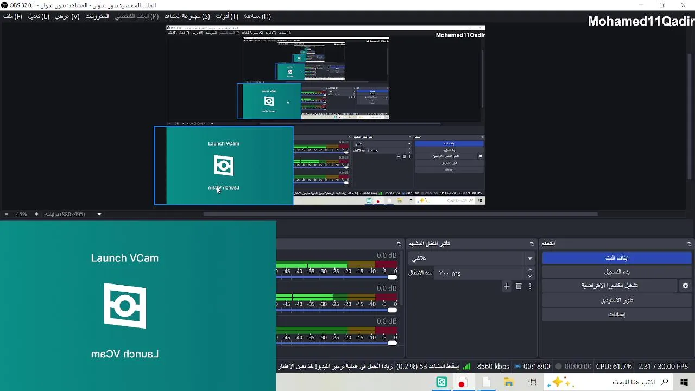
Task: Float the تأثير انتقال المشهد dock
Action: (532, 244)
